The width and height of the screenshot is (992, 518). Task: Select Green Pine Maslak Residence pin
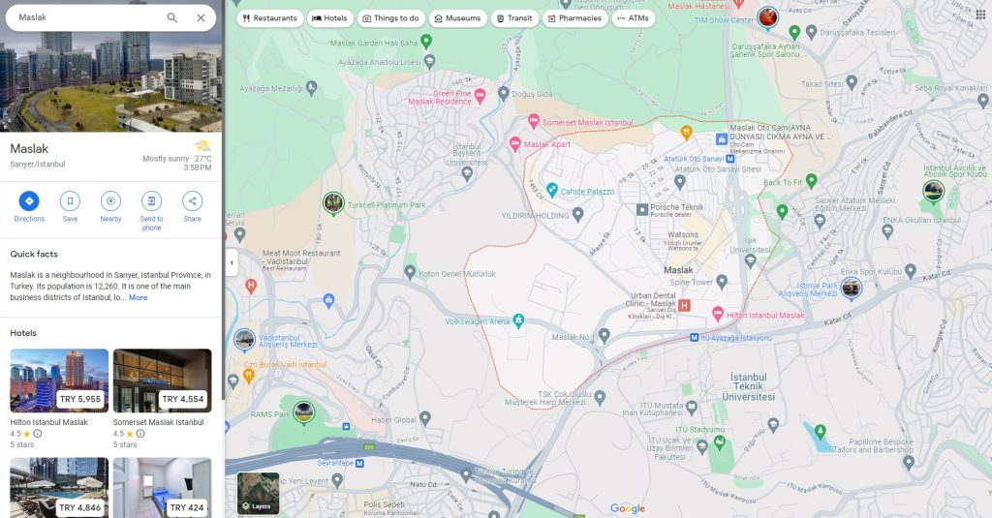480,96
